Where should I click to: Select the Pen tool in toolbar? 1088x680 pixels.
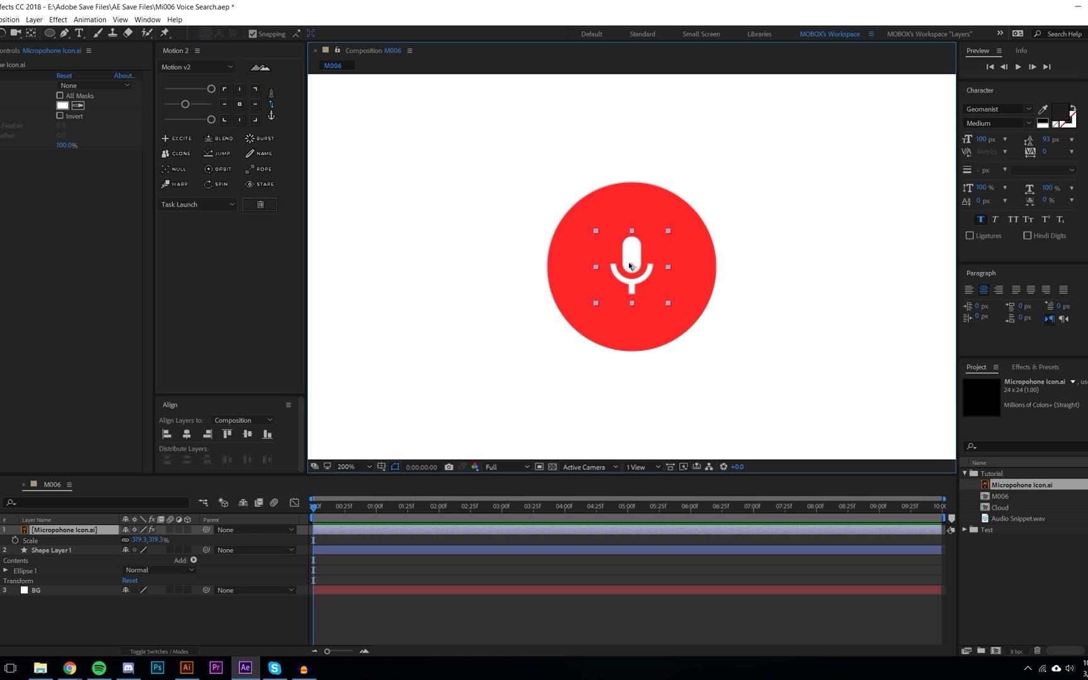[x=64, y=33]
